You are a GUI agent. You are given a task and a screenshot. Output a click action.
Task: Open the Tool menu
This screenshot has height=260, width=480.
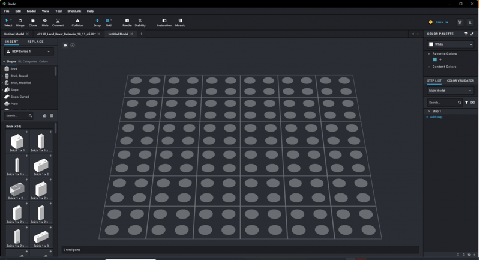58,11
